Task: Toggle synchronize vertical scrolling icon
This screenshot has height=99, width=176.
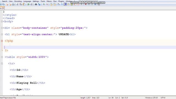Action: (51, 4)
